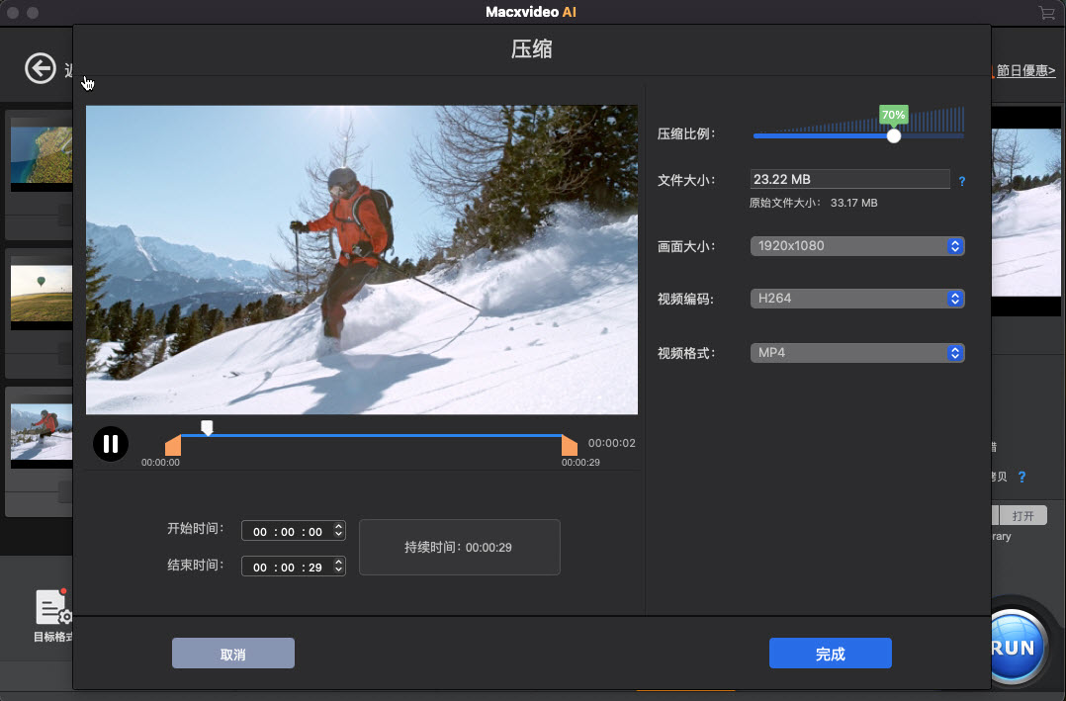Open the 節日優惠 holiday promo link
1066x701 pixels.
[x=1026, y=70]
